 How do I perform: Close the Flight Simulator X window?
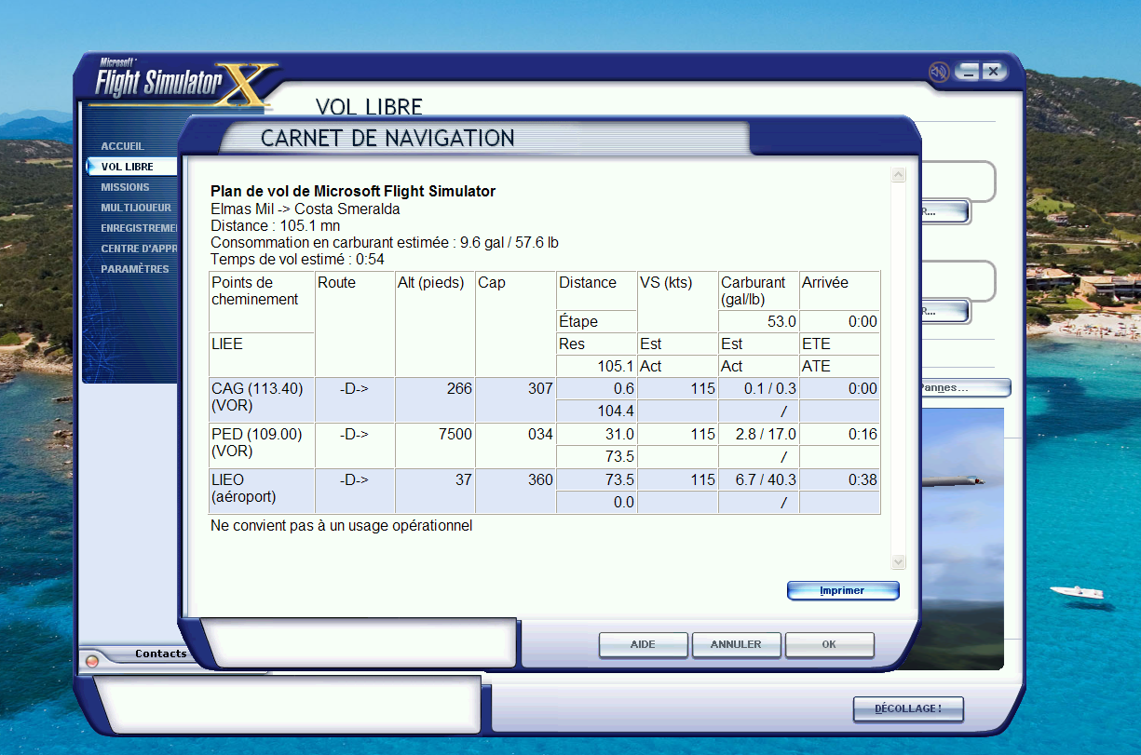coord(993,72)
